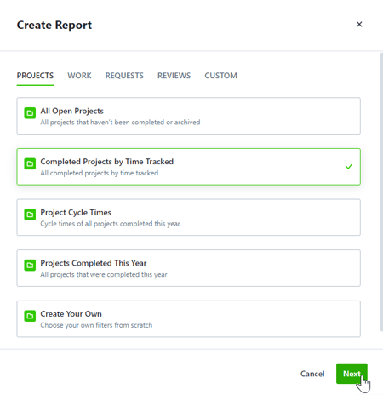383x395 pixels.
Task: Click the Create Report heading
Action: (x=54, y=25)
